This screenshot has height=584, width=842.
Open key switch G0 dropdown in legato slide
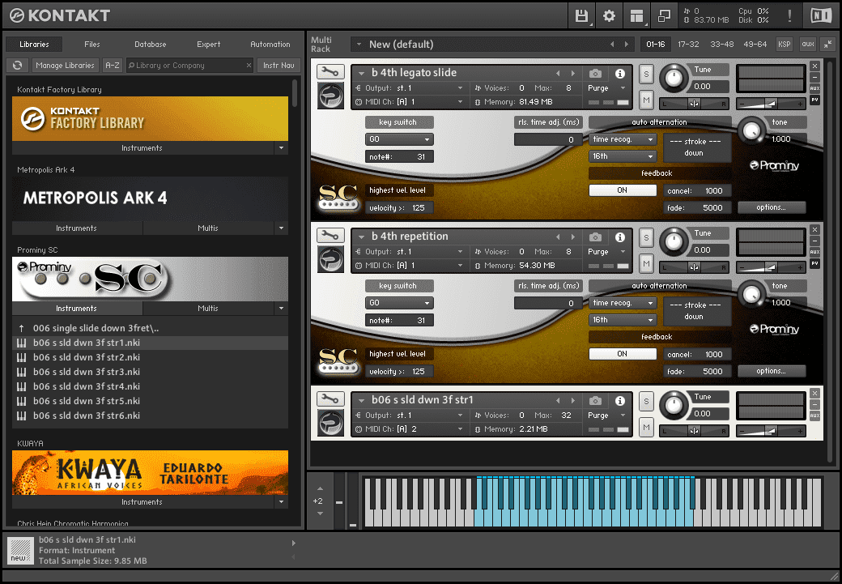(x=399, y=139)
